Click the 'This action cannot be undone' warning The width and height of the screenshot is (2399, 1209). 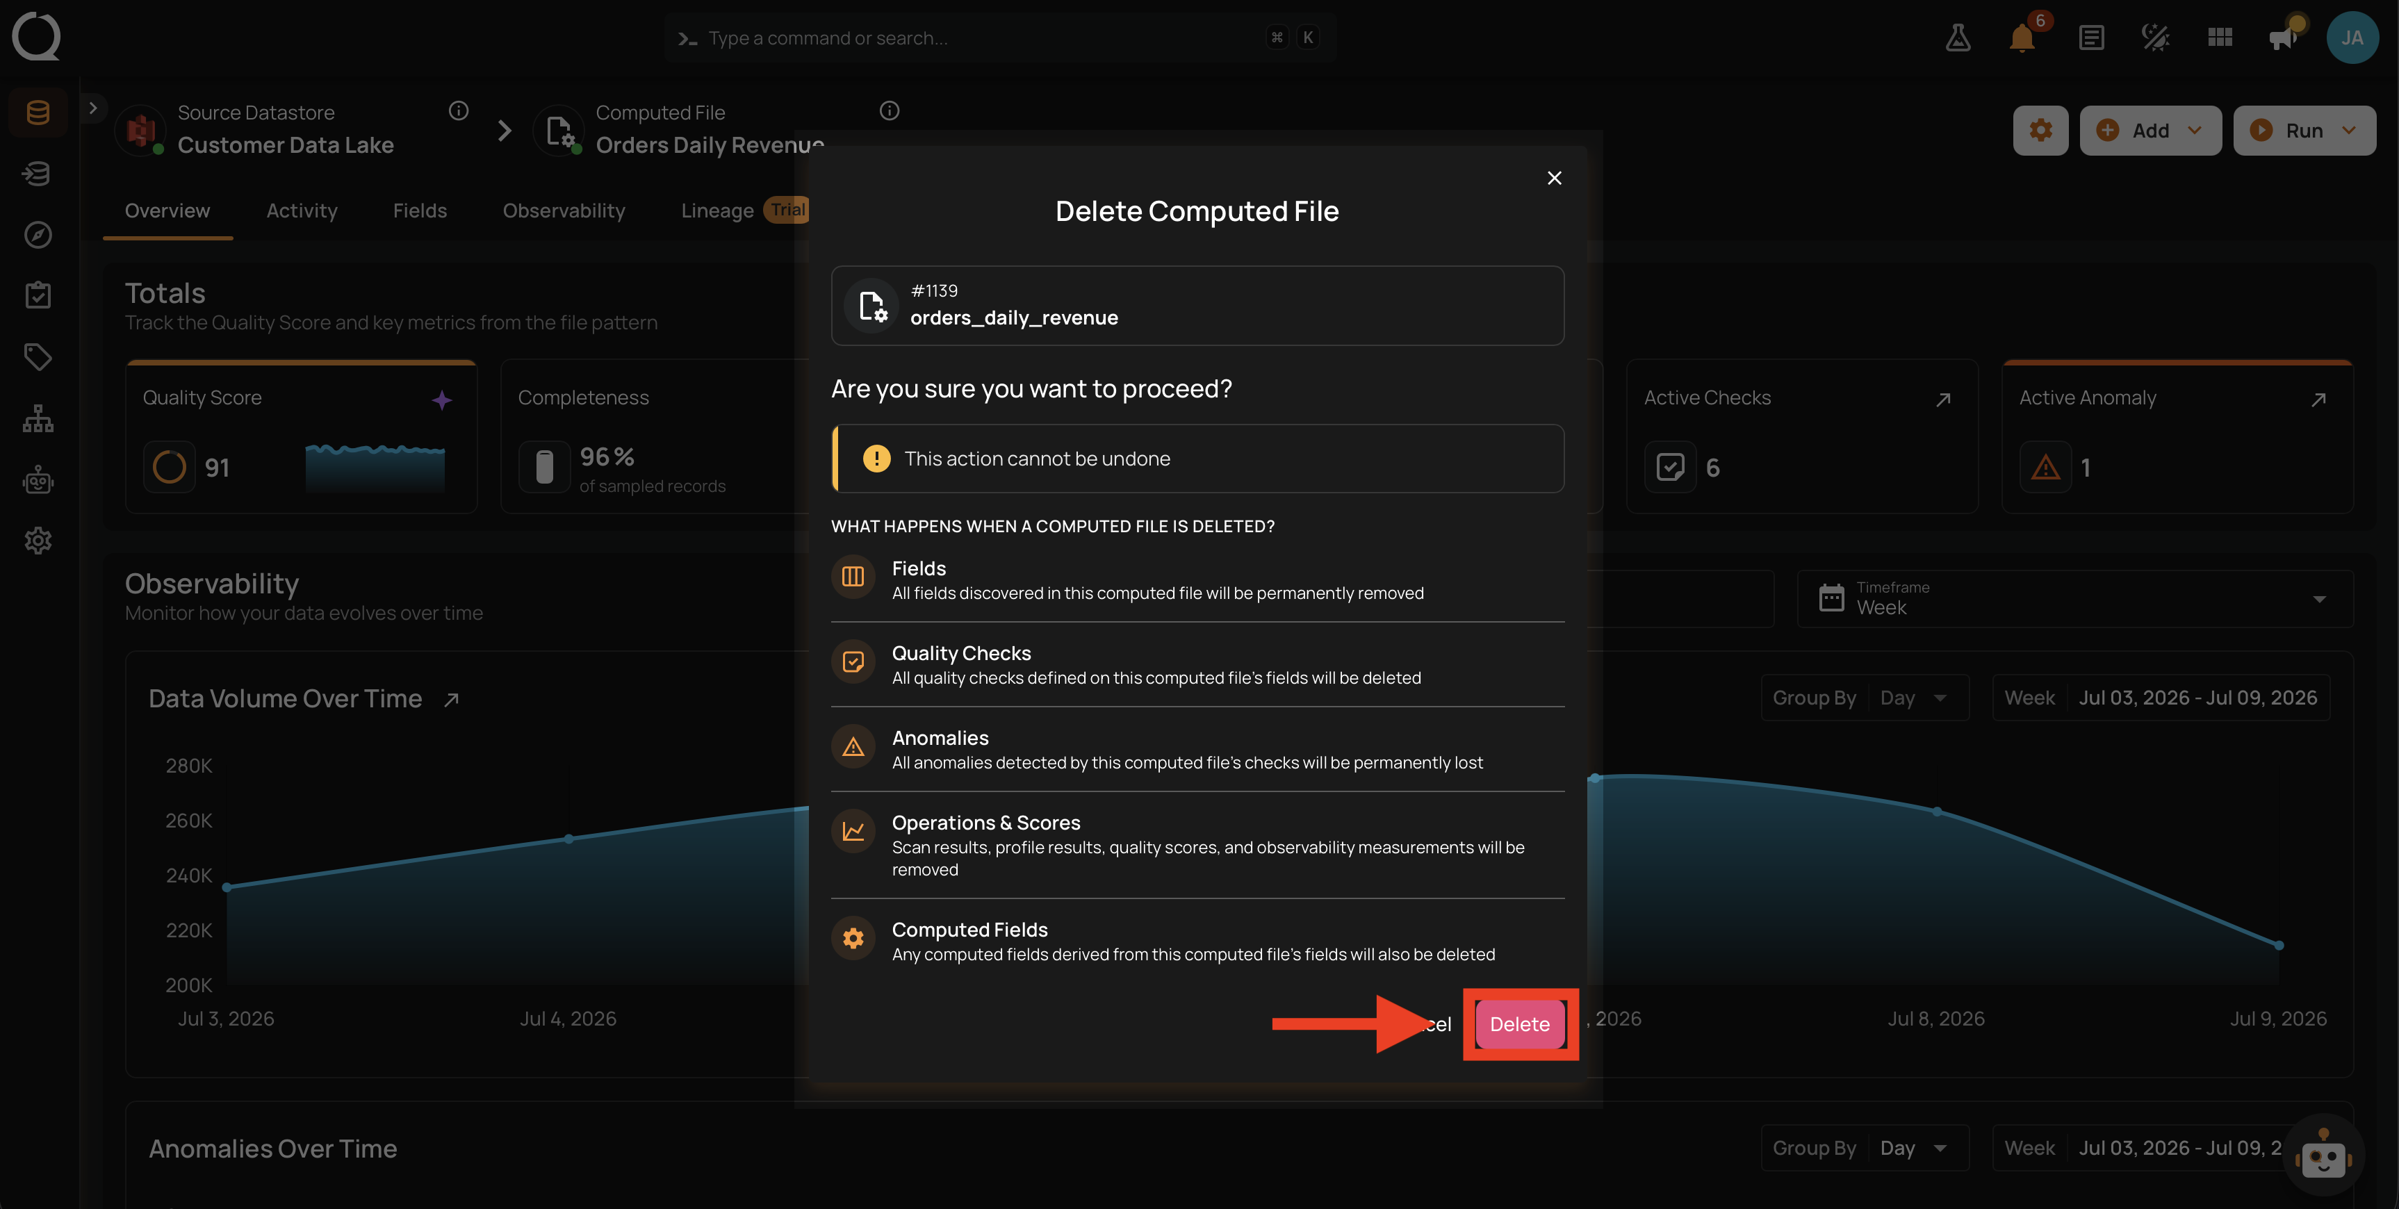click(x=1197, y=459)
